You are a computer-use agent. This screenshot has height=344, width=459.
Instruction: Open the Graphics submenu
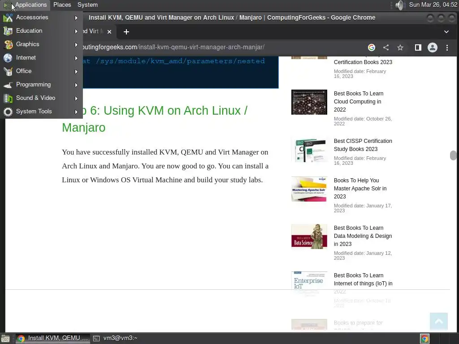(41, 44)
